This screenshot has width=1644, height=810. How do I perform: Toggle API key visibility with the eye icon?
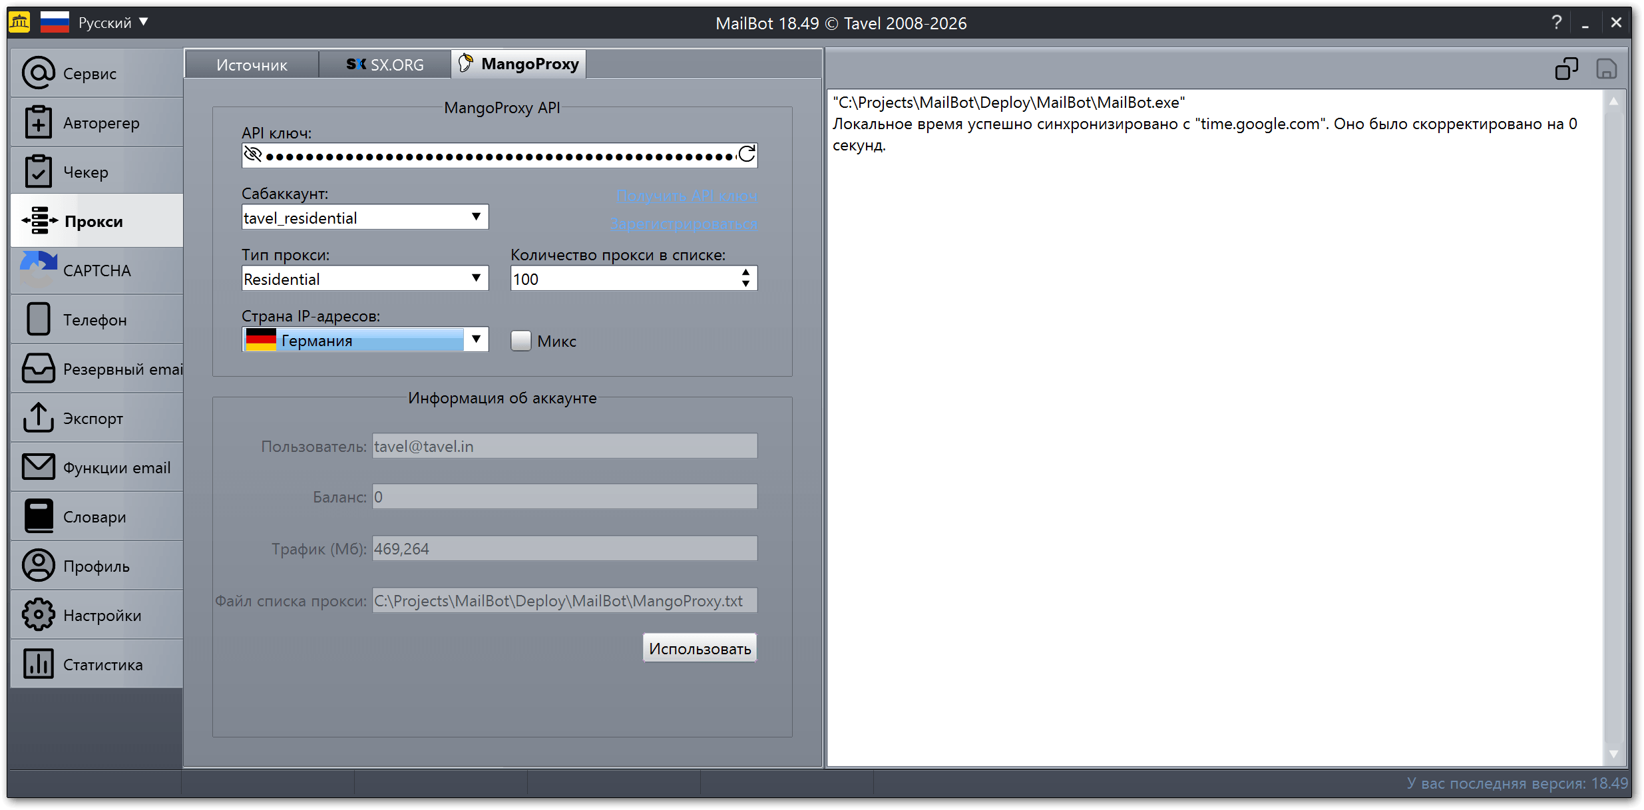[253, 154]
